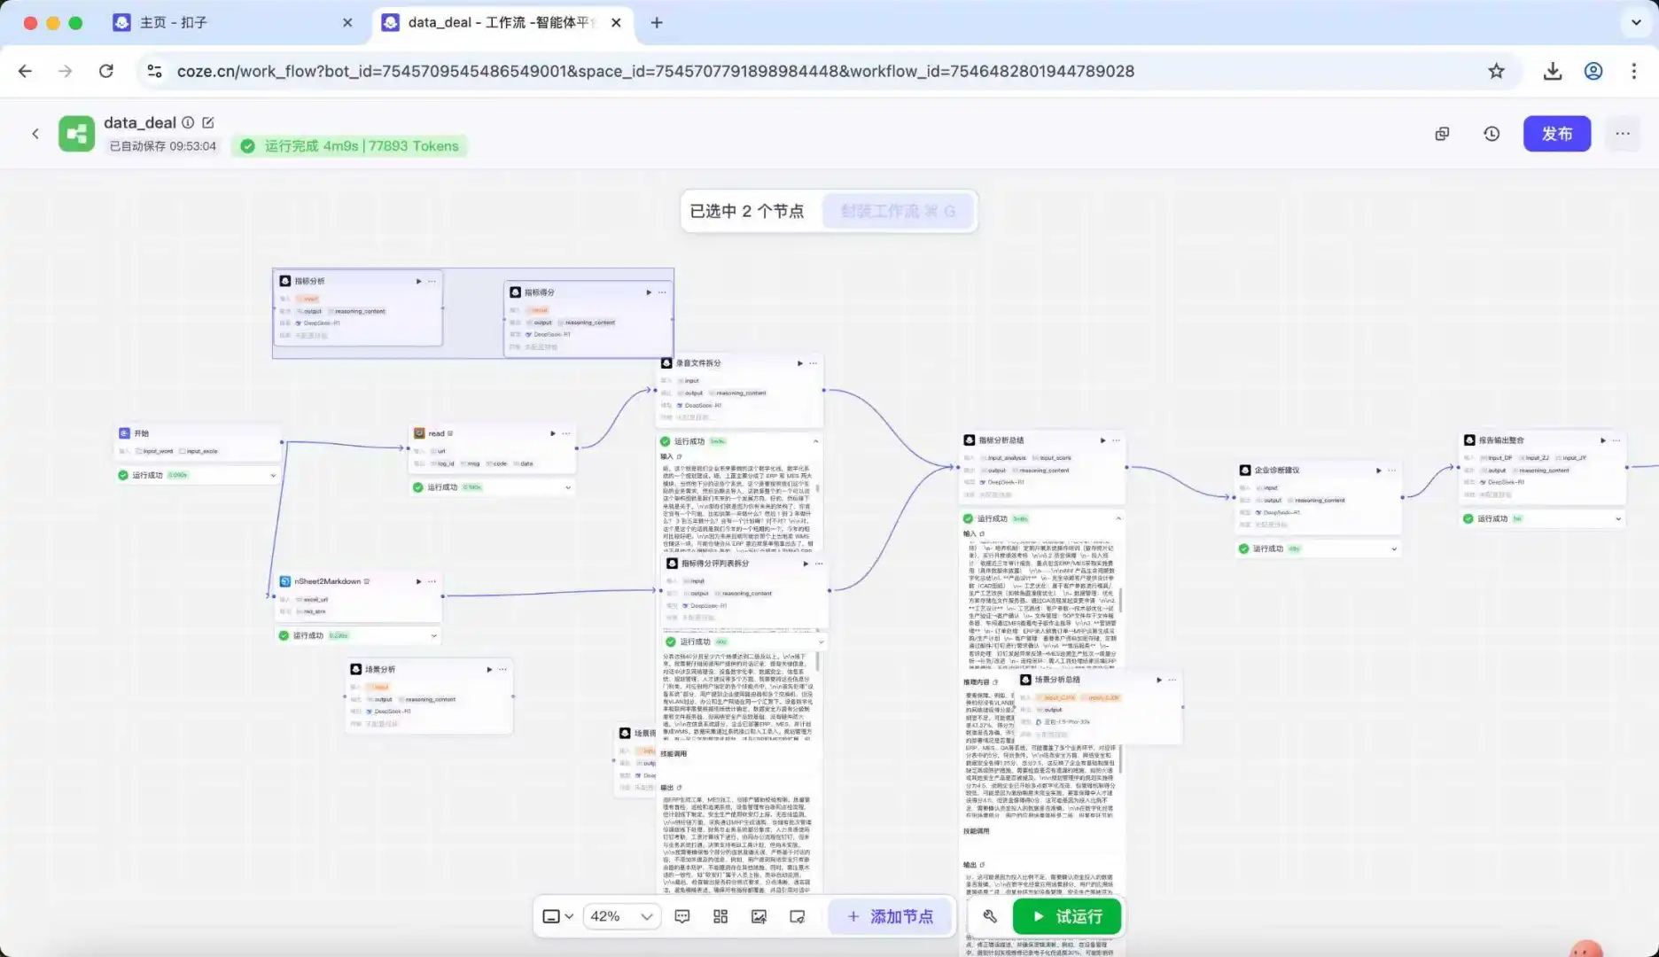Open more options on 报告输出整合 node
This screenshot has width=1659, height=957.
(x=1616, y=440)
